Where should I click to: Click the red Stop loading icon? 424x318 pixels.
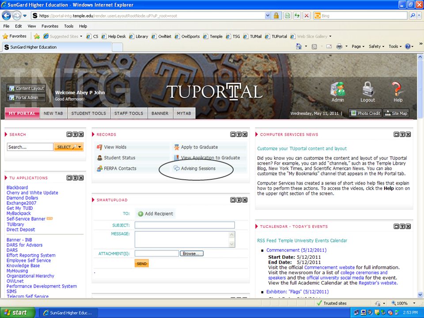(x=307, y=16)
